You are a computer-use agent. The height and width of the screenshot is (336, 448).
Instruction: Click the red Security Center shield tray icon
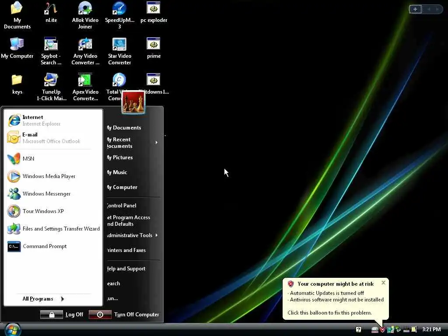pos(382,330)
